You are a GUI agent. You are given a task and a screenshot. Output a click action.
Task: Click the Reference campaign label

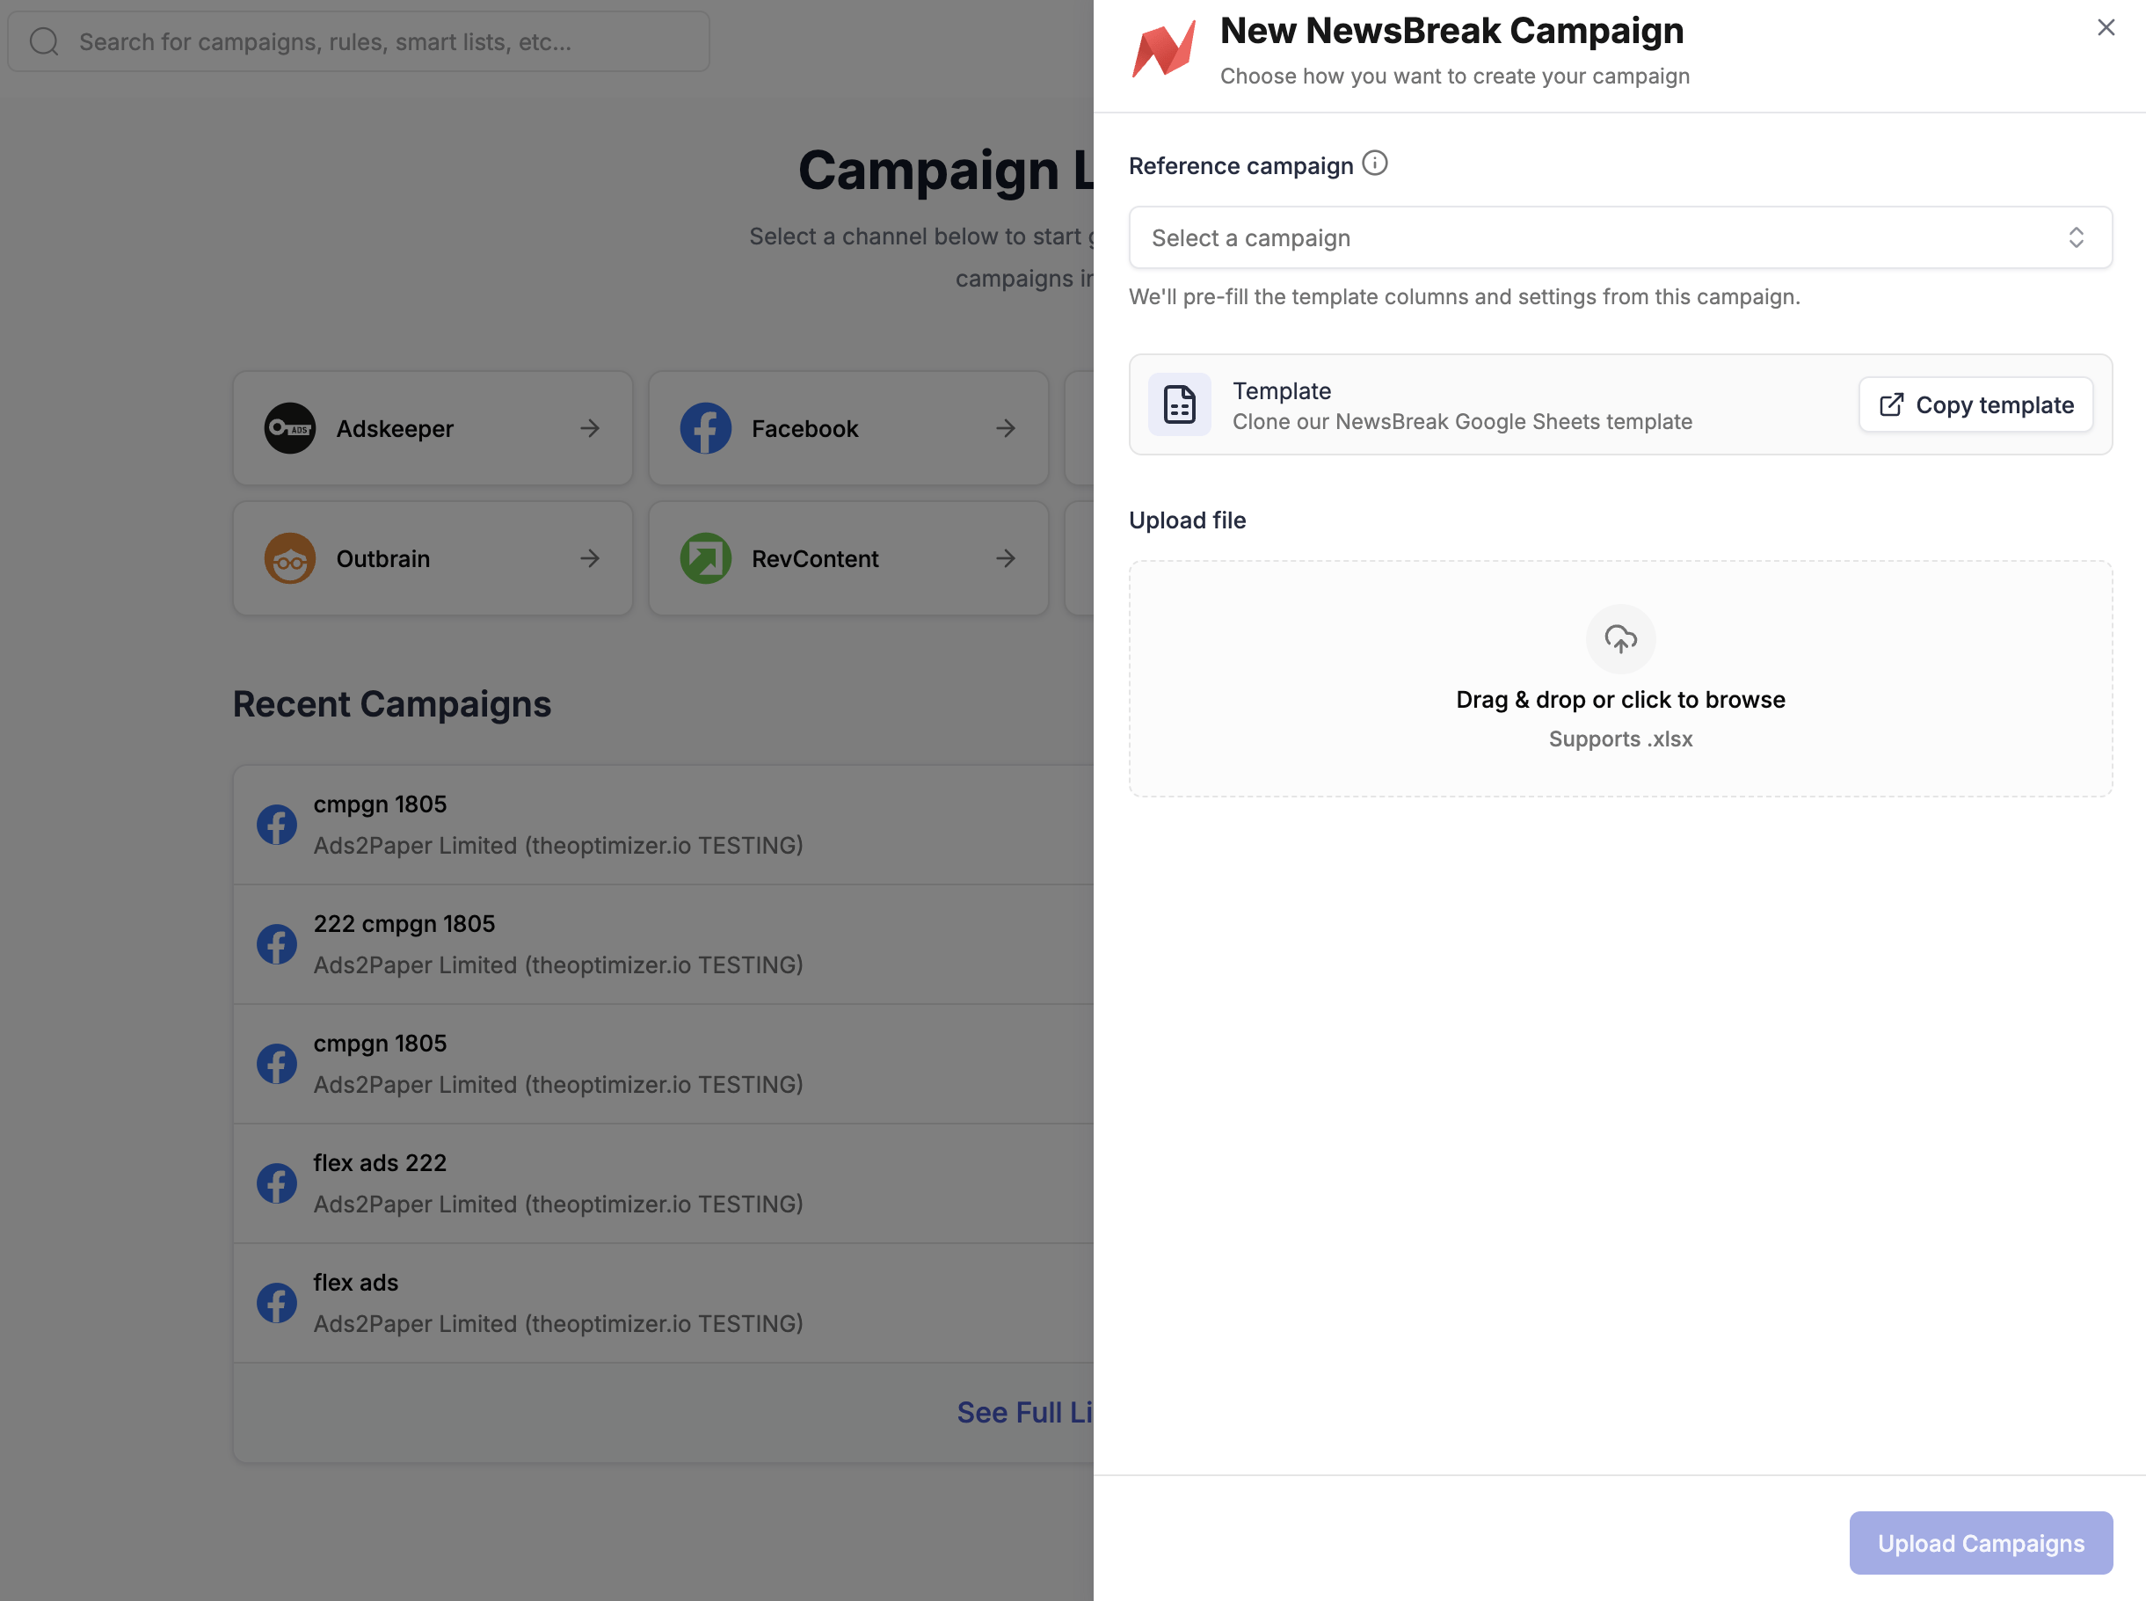click(1240, 165)
